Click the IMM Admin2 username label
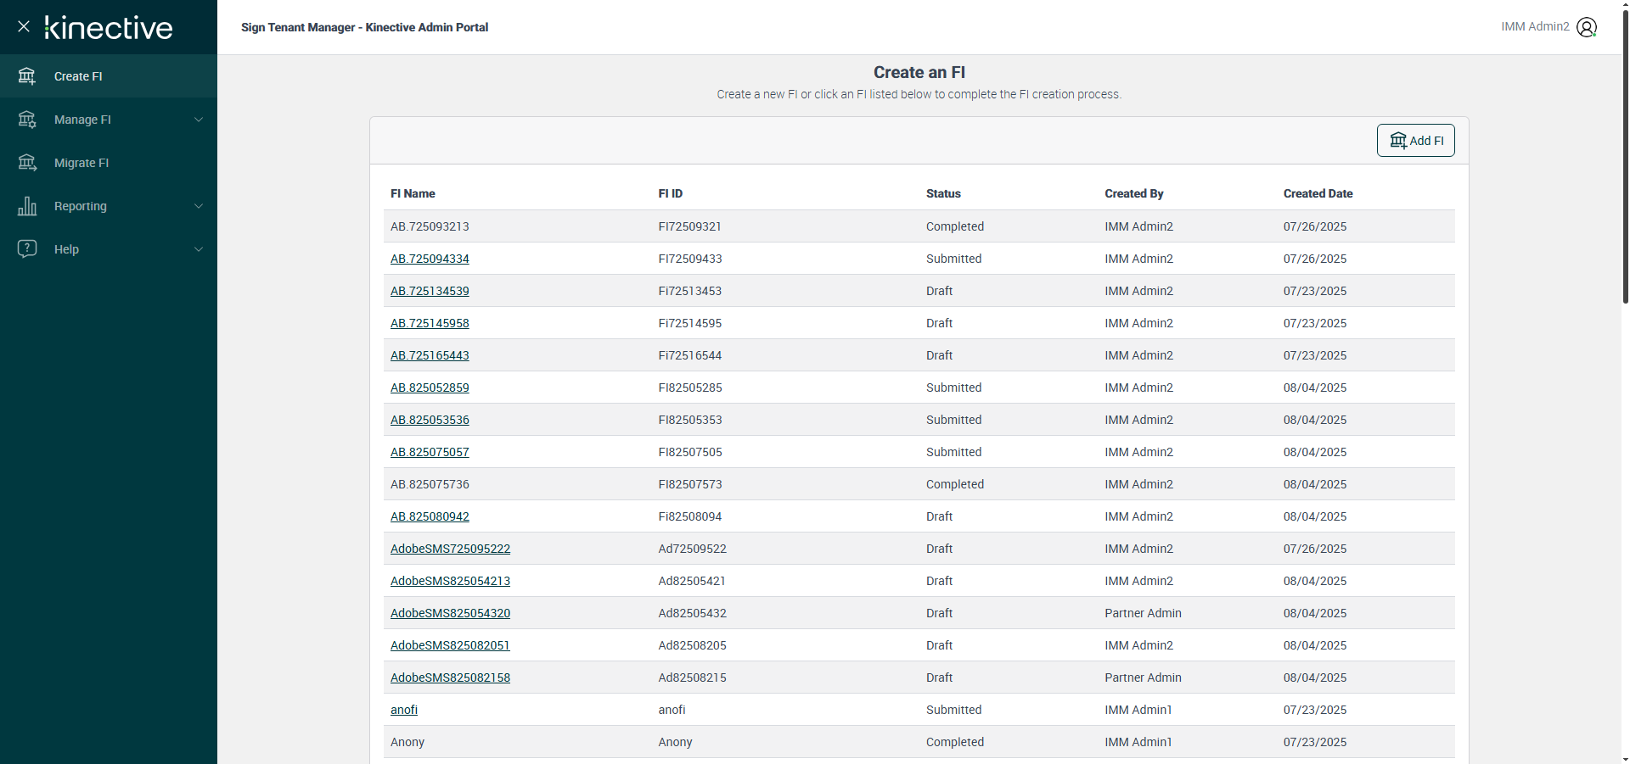This screenshot has width=1630, height=764. coord(1535,27)
